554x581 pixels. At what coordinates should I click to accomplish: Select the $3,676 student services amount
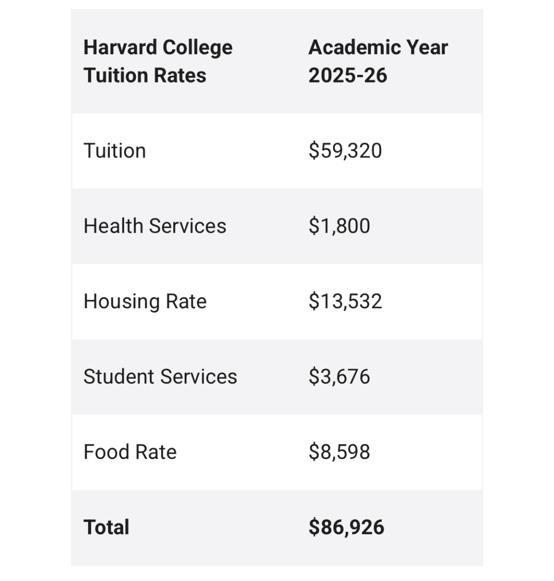click(x=339, y=377)
